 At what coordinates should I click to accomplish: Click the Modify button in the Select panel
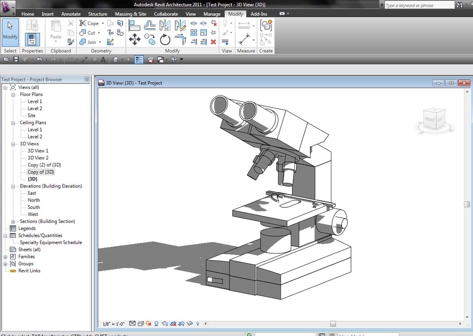10,32
